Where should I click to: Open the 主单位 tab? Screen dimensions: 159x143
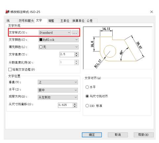(65, 21)
